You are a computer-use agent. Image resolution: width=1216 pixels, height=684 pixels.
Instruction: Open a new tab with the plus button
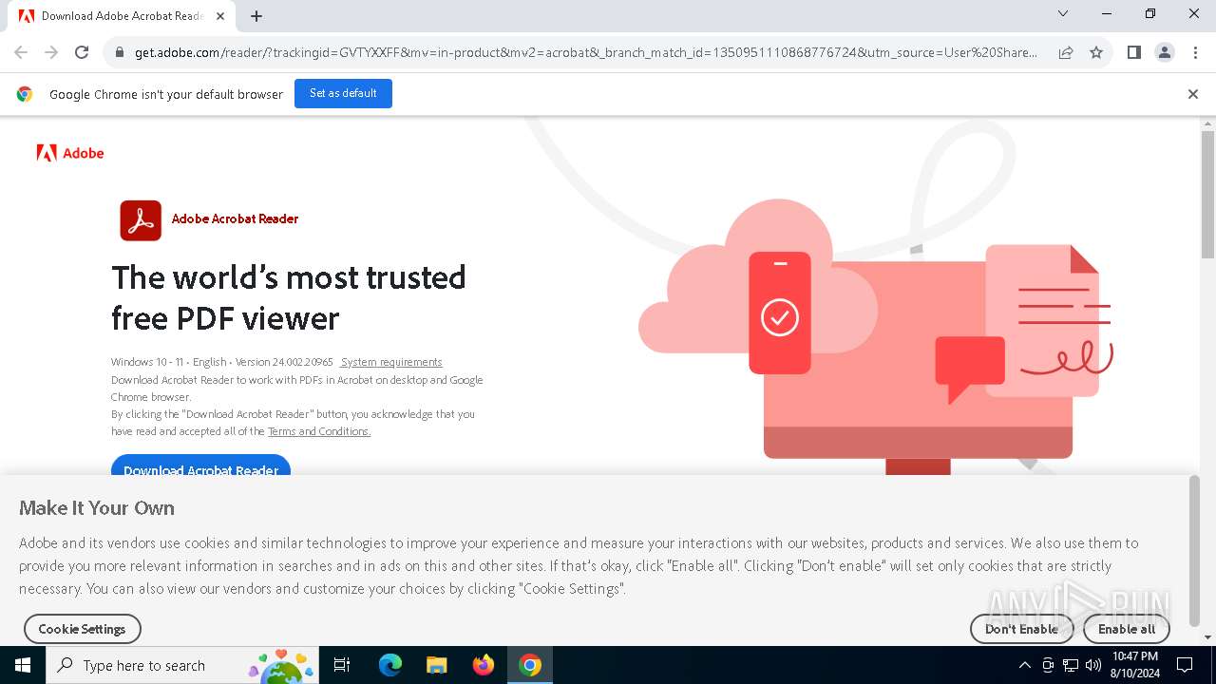point(256,16)
